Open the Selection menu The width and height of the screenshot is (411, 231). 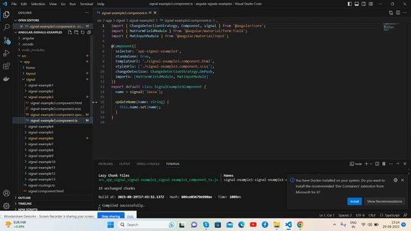tap(38, 4)
